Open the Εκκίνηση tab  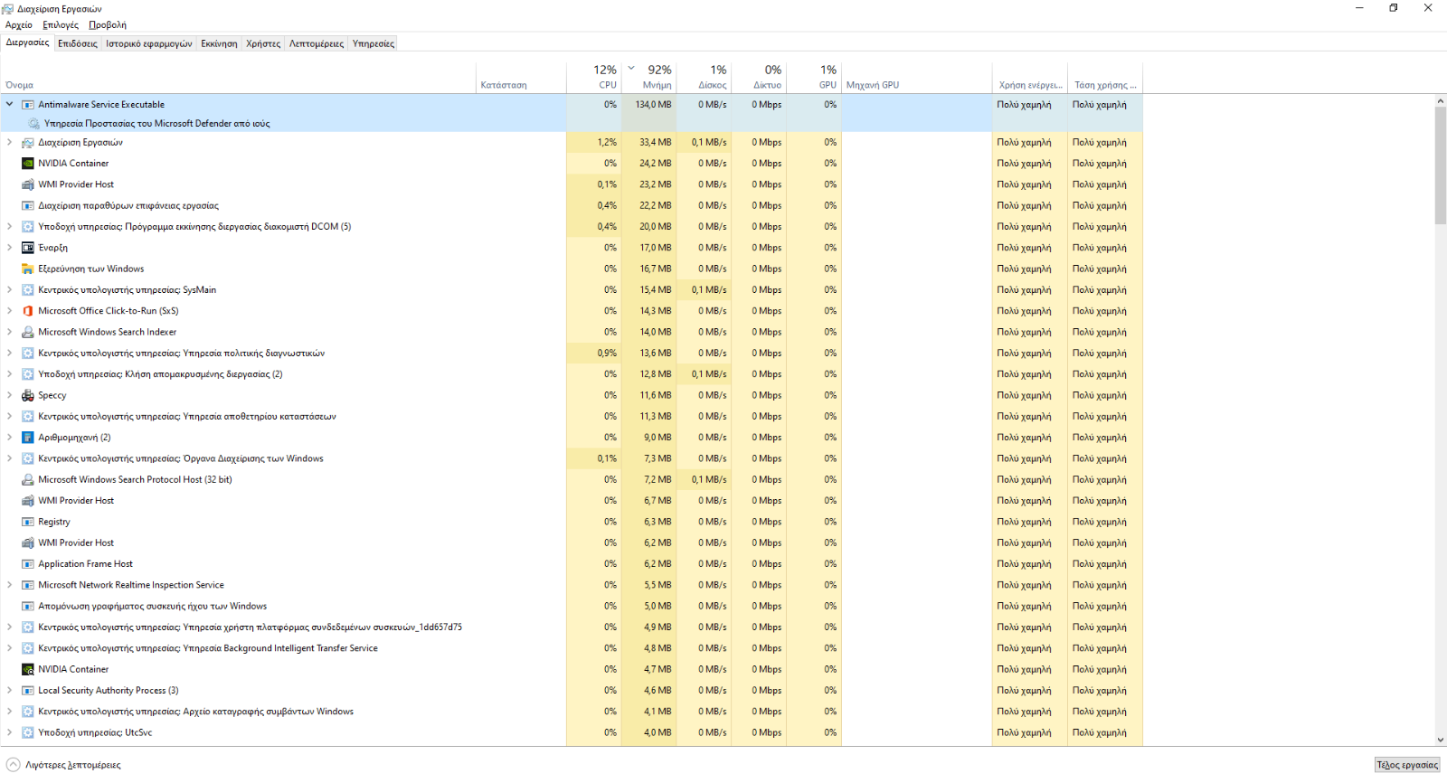click(219, 43)
